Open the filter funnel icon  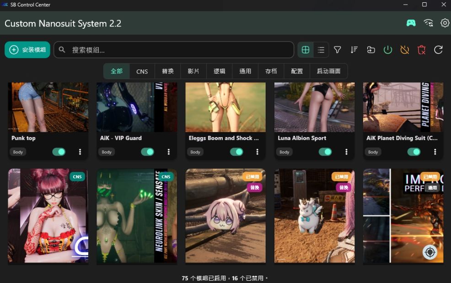point(338,50)
